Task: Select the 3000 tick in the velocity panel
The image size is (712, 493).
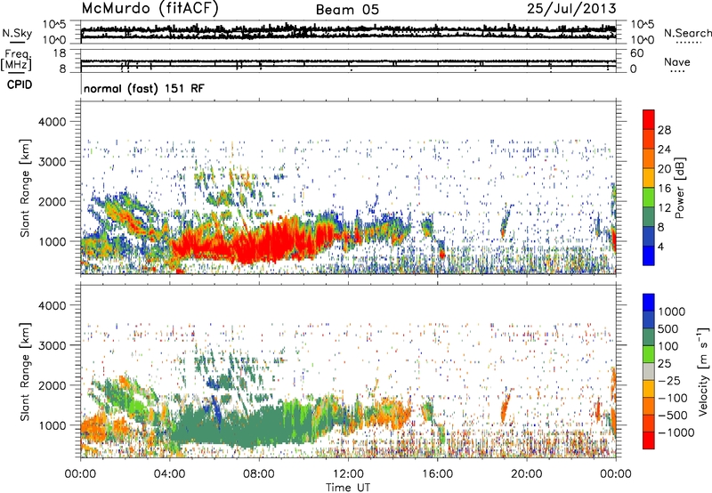Action: click(x=52, y=345)
